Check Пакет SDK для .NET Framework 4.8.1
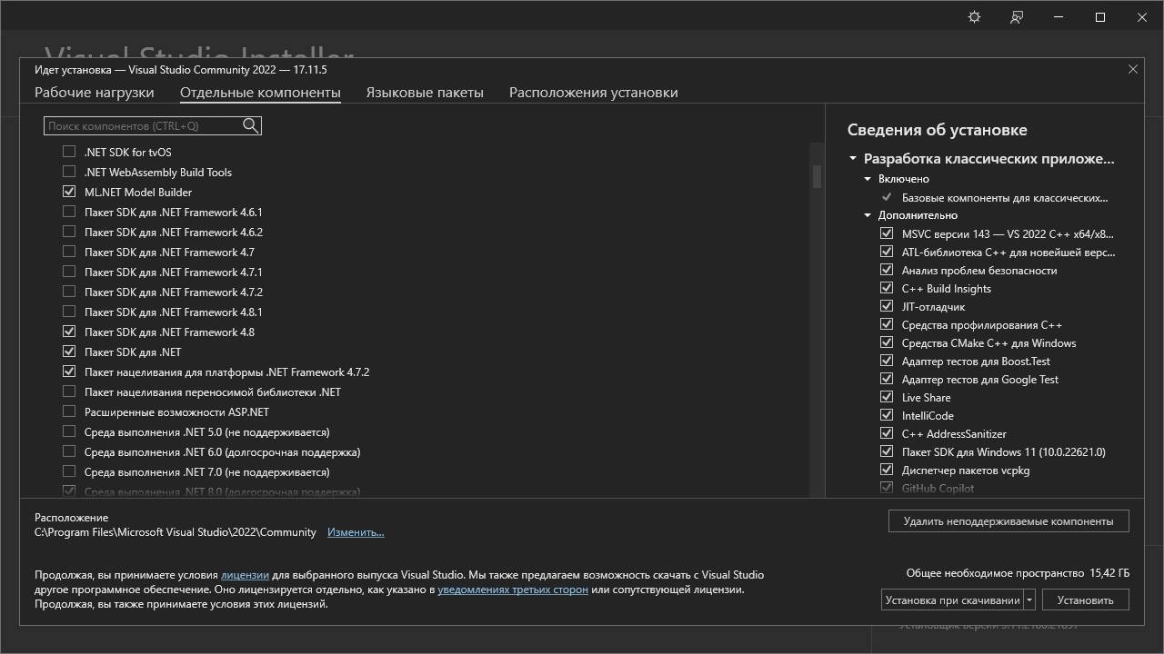Image resolution: width=1164 pixels, height=654 pixels. tap(69, 312)
